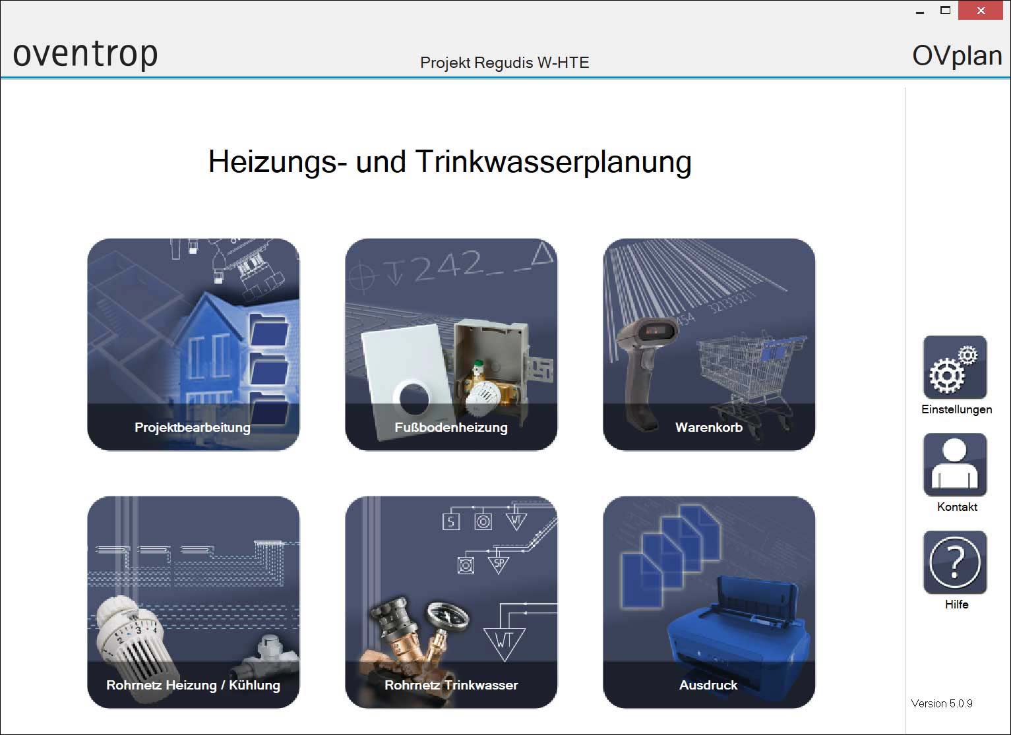Maximize the OVplan window
This screenshot has height=735, width=1011.
pyautogui.click(x=945, y=11)
